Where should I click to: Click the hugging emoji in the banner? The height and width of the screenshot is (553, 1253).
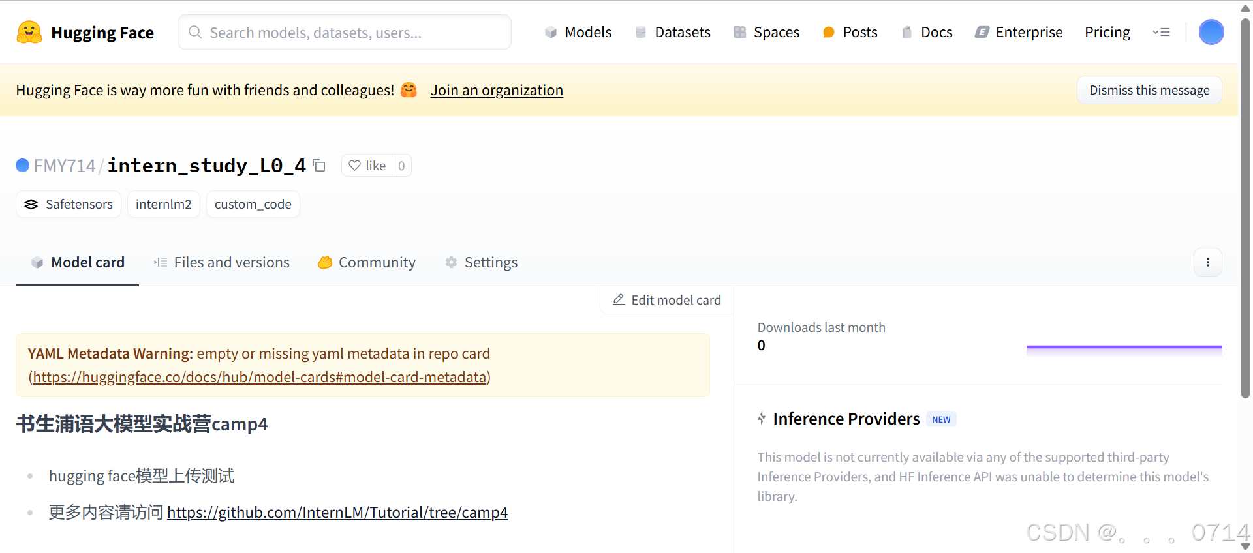[409, 90]
